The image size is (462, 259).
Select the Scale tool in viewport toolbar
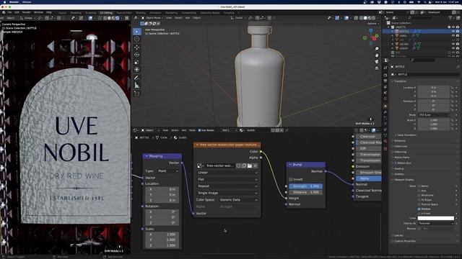pos(136,63)
